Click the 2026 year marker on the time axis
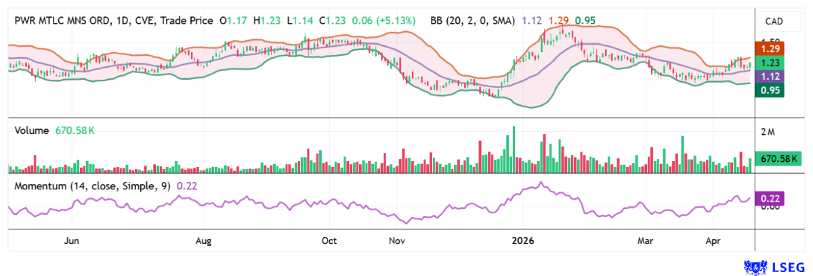This screenshot has width=813, height=276. 522,241
